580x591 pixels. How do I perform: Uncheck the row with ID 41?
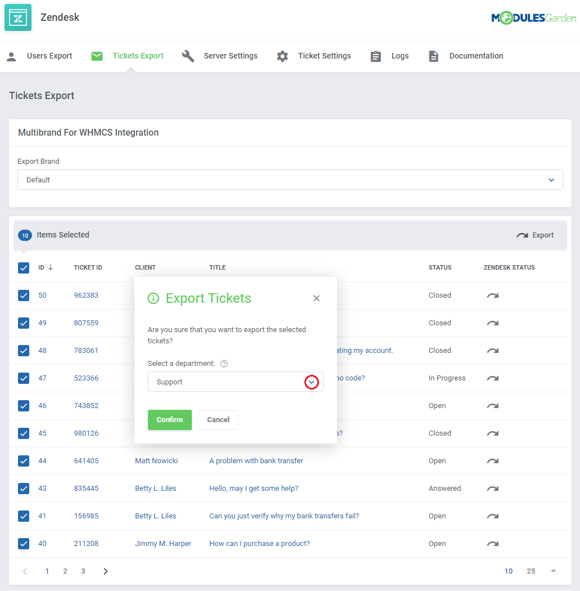[24, 516]
